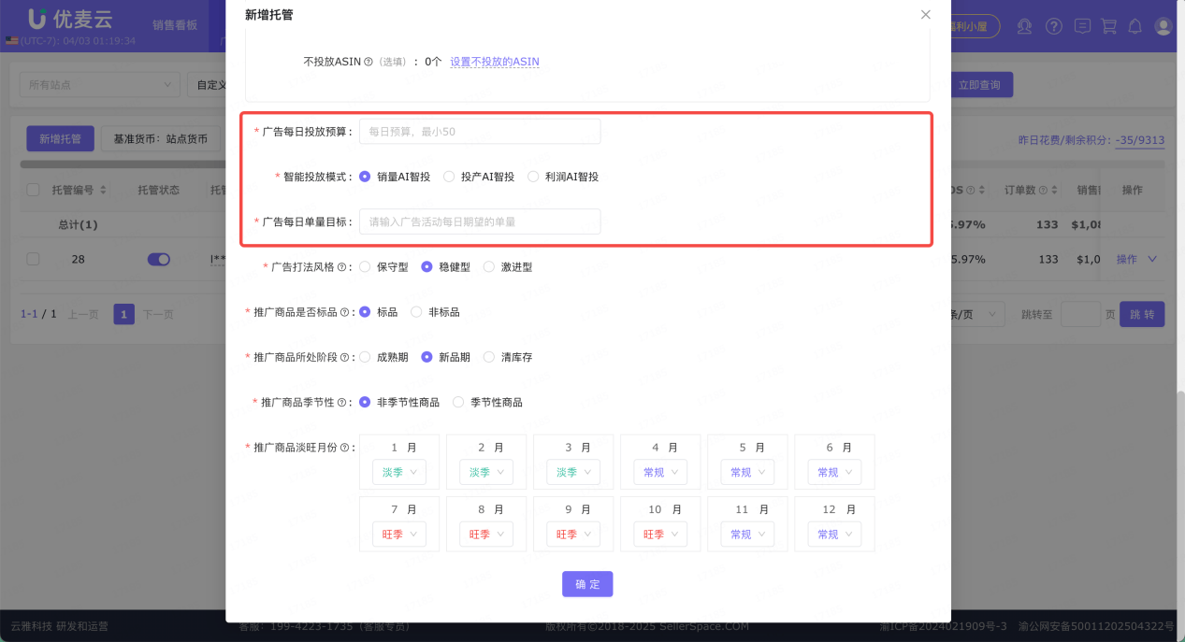The width and height of the screenshot is (1185, 642).
Task: Open the user avatar icon
Action: pyautogui.click(x=1163, y=26)
